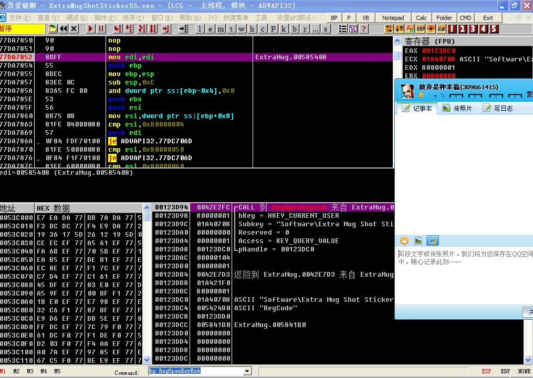533x378 pixels.
Task: Open References window with 'r' button
Action: [x=305, y=29]
